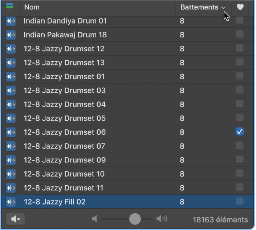This screenshot has height=230, width=256.
Task: Select highlighted loop 12-8 Jazzy Fill 02
Action: [54, 202]
